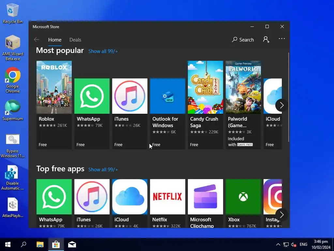Open iTunes icon in Most popular row
This screenshot has height=251, width=334.
(130, 96)
